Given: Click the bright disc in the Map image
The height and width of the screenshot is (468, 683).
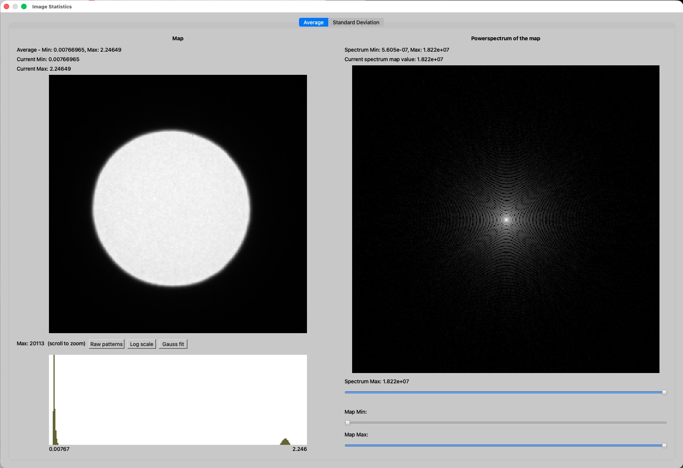Looking at the screenshot, I should [x=172, y=208].
